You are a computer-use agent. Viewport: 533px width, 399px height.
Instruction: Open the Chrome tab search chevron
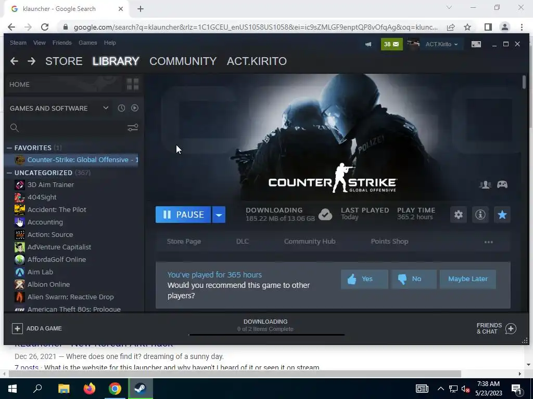[x=449, y=7]
